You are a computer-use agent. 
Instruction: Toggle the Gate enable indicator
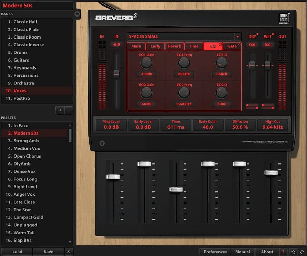239,44
